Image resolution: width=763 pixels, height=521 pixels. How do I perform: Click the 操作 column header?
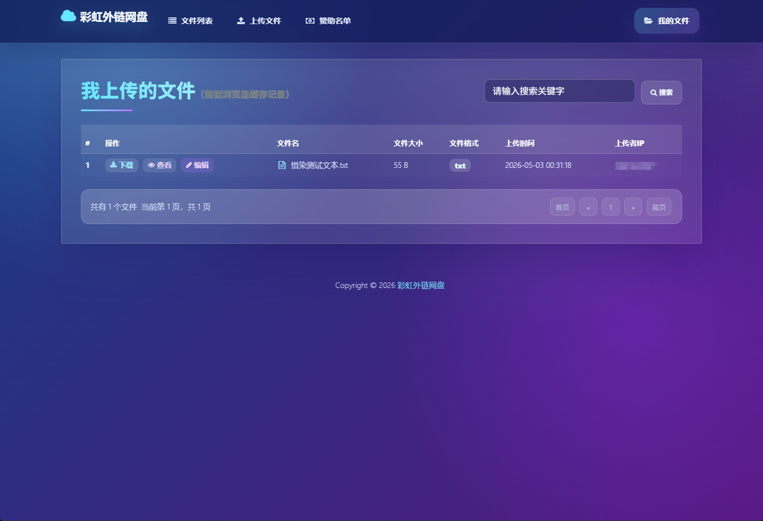tap(112, 143)
